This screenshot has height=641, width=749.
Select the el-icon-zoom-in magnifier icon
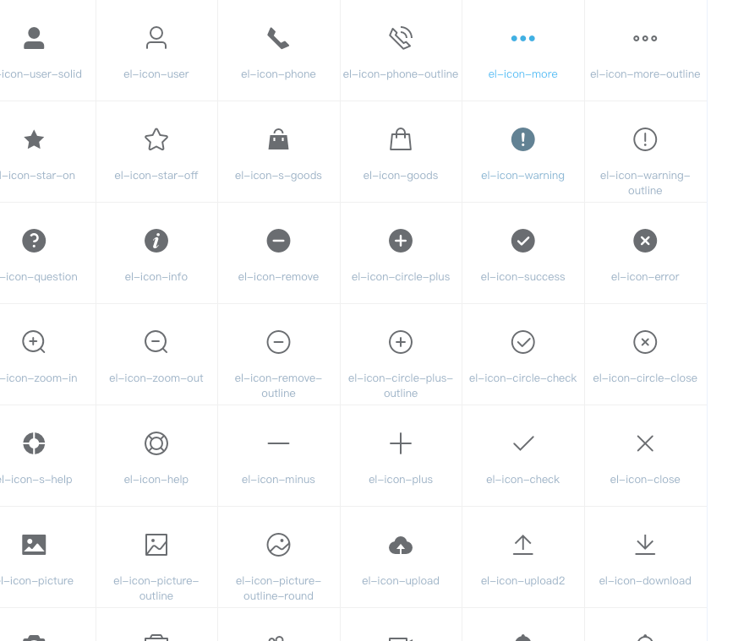[x=34, y=342]
